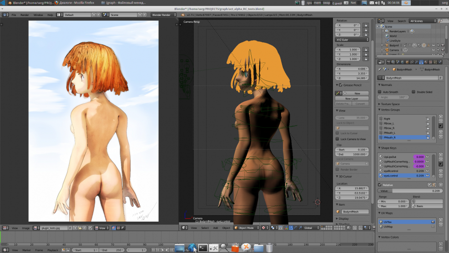
Task: Click the translate manipulator icon in 3D header
Action: tap(291, 228)
